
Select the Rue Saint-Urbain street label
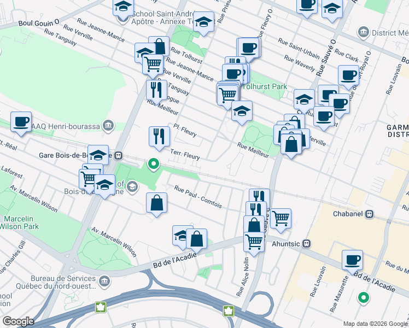pos(299,49)
